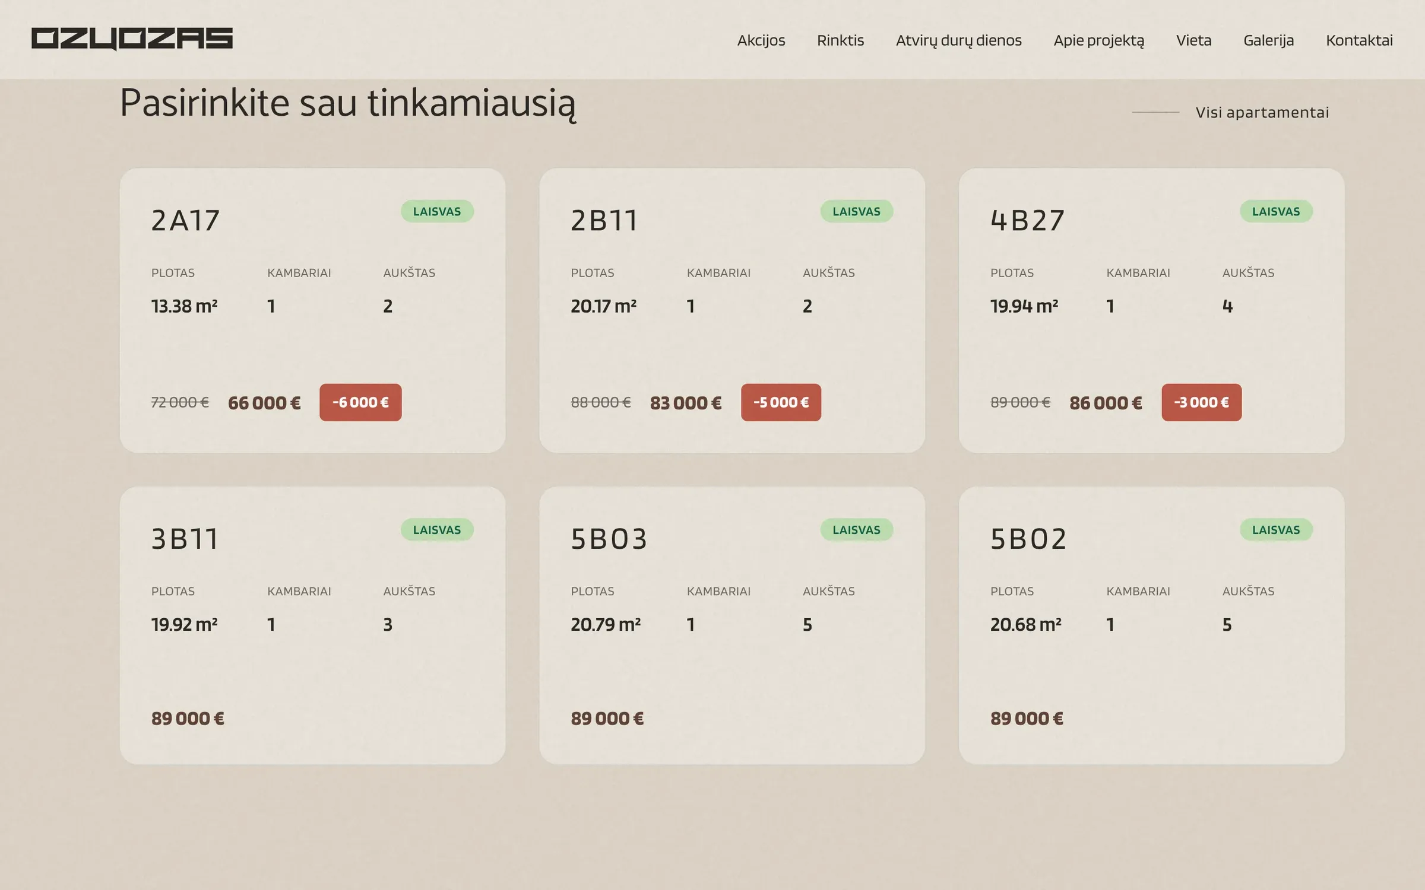Go to Kontaktai page

point(1359,40)
